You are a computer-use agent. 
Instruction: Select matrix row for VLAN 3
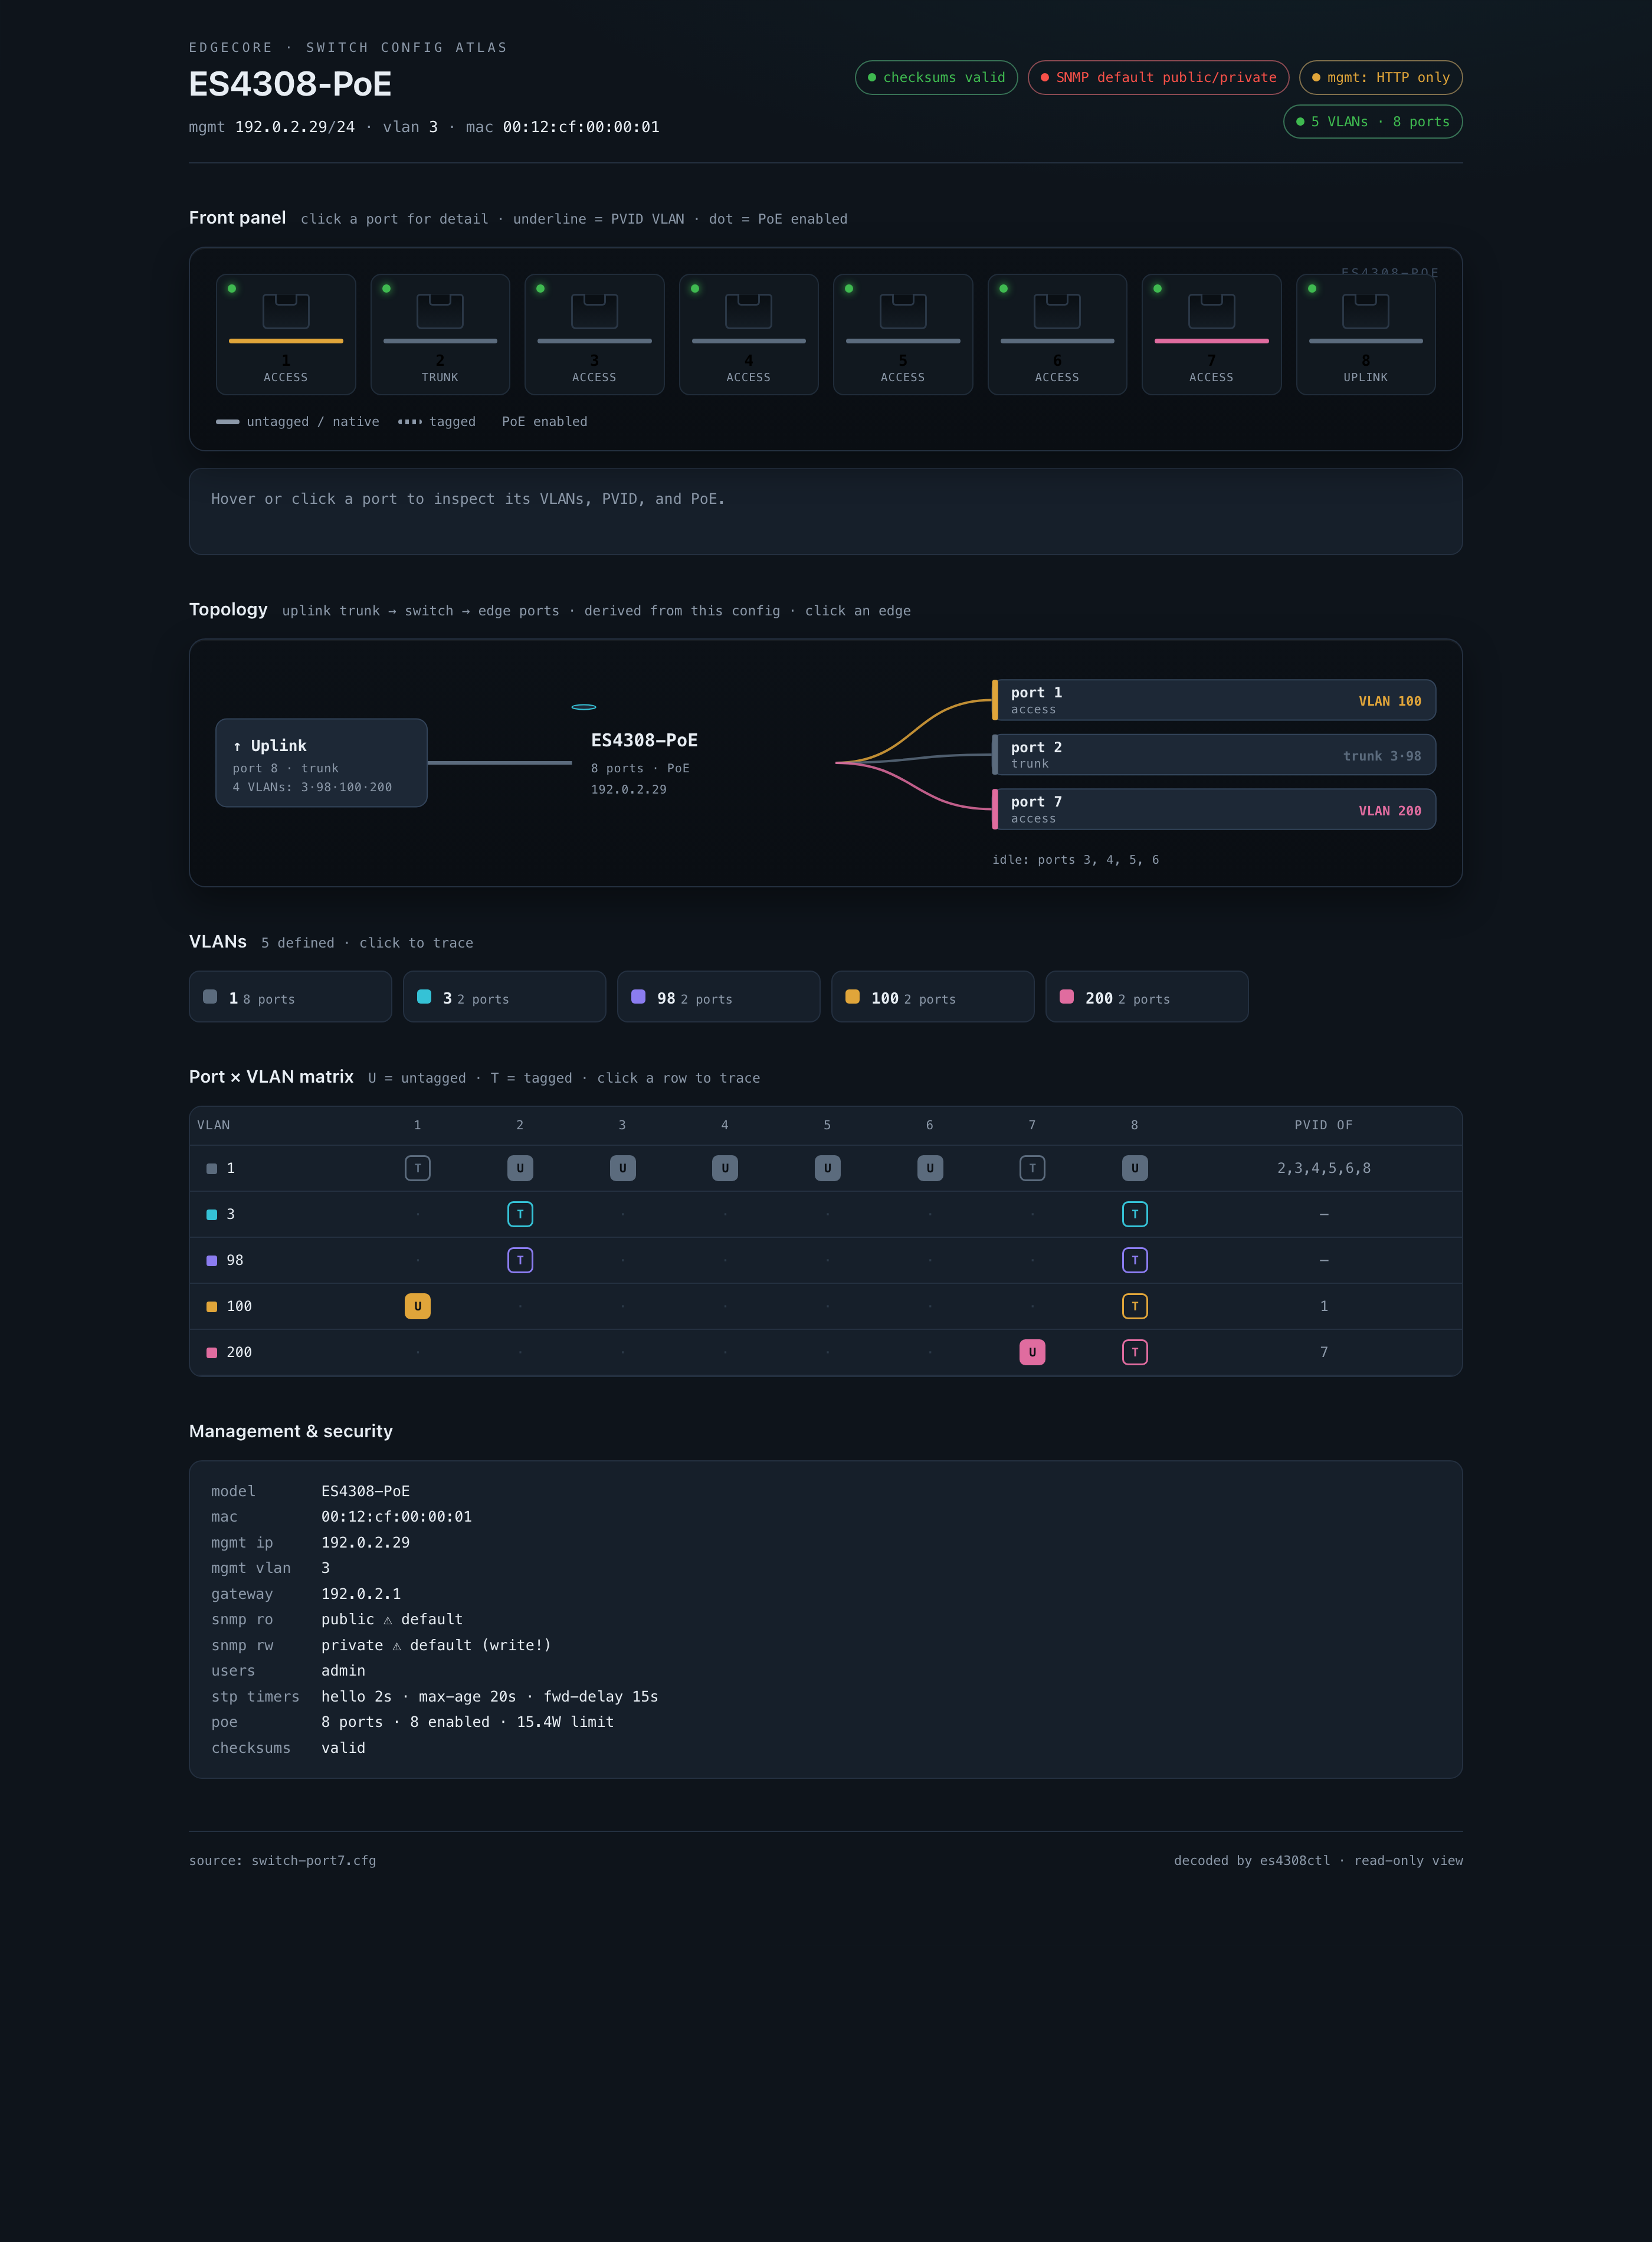pos(826,1214)
